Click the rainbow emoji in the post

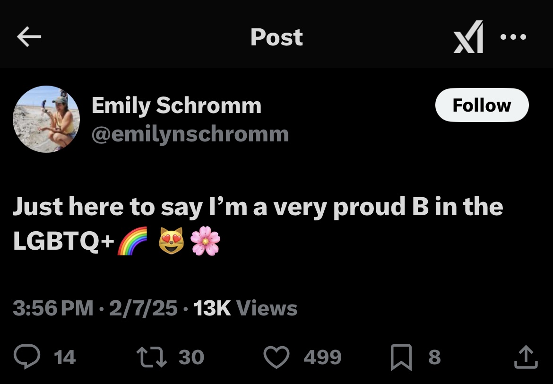click(x=132, y=241)
